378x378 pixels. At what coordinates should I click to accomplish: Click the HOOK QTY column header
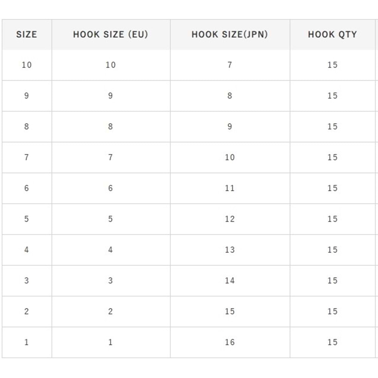[x=332, y=34]
